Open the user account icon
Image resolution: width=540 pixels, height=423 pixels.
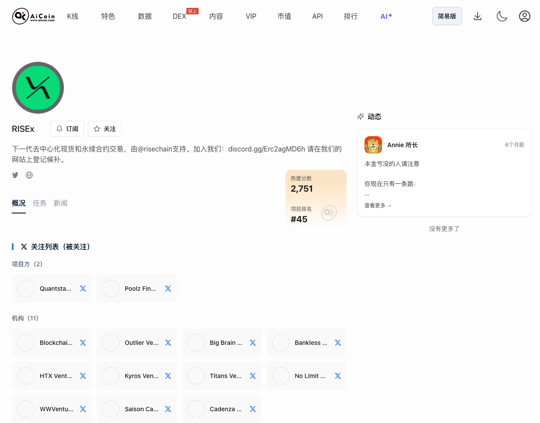(x=525, y=16)
